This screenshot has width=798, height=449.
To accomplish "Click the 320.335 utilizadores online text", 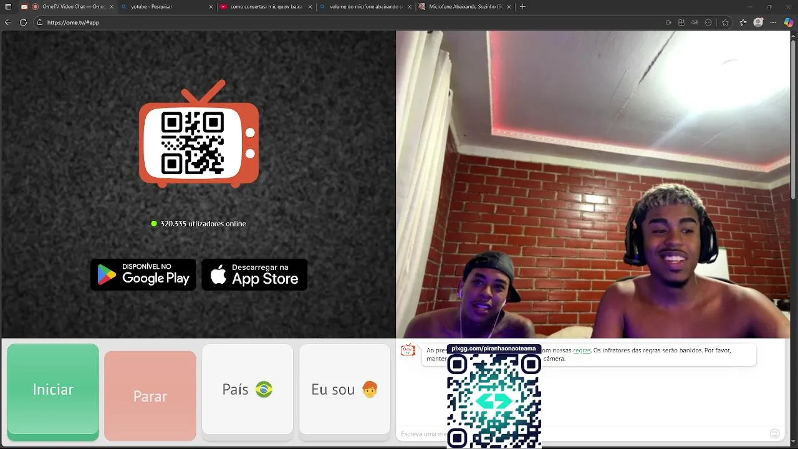I will click(x=203, y=224).
